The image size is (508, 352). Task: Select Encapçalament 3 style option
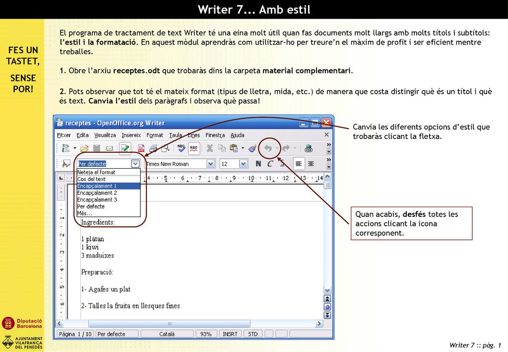[109, 200]
